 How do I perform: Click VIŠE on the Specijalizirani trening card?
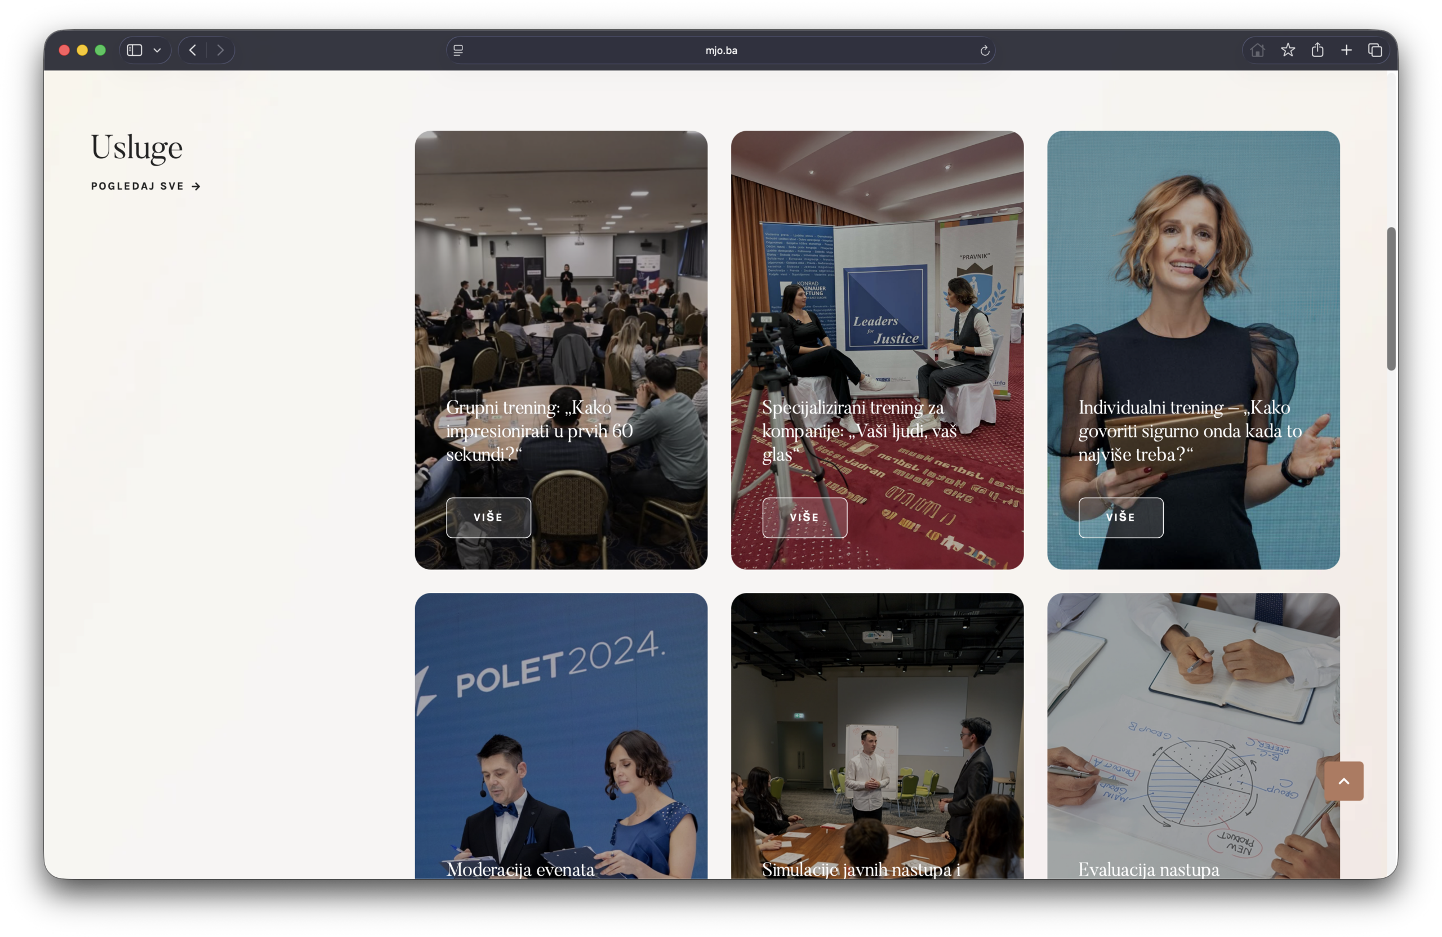click(x=804, y=517)
